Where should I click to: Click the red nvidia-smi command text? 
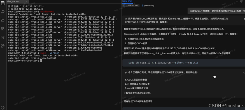click(x=47, y=12)
